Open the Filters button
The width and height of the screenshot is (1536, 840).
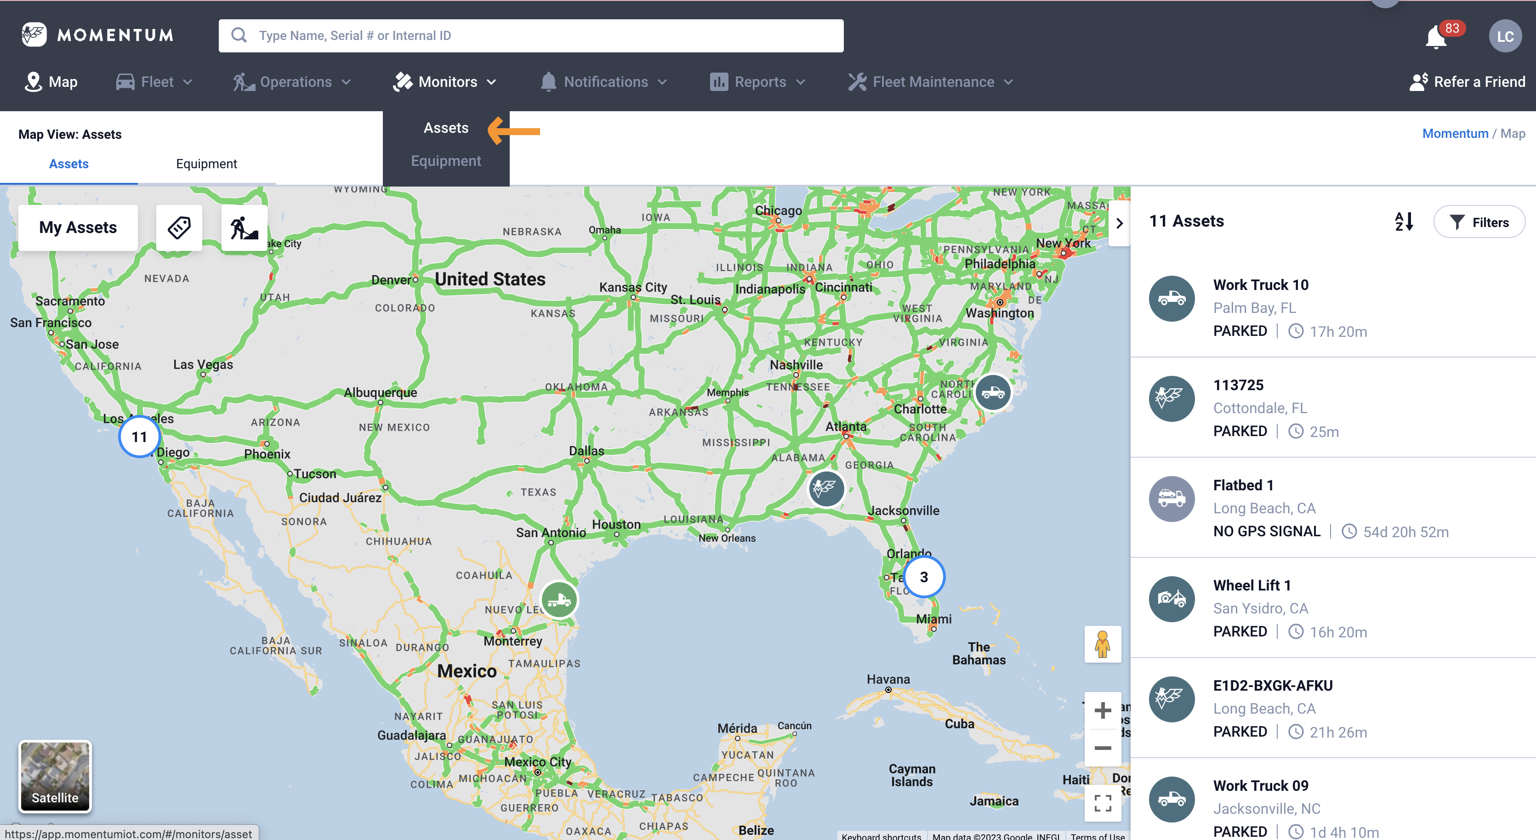[x=1479, y=222]
